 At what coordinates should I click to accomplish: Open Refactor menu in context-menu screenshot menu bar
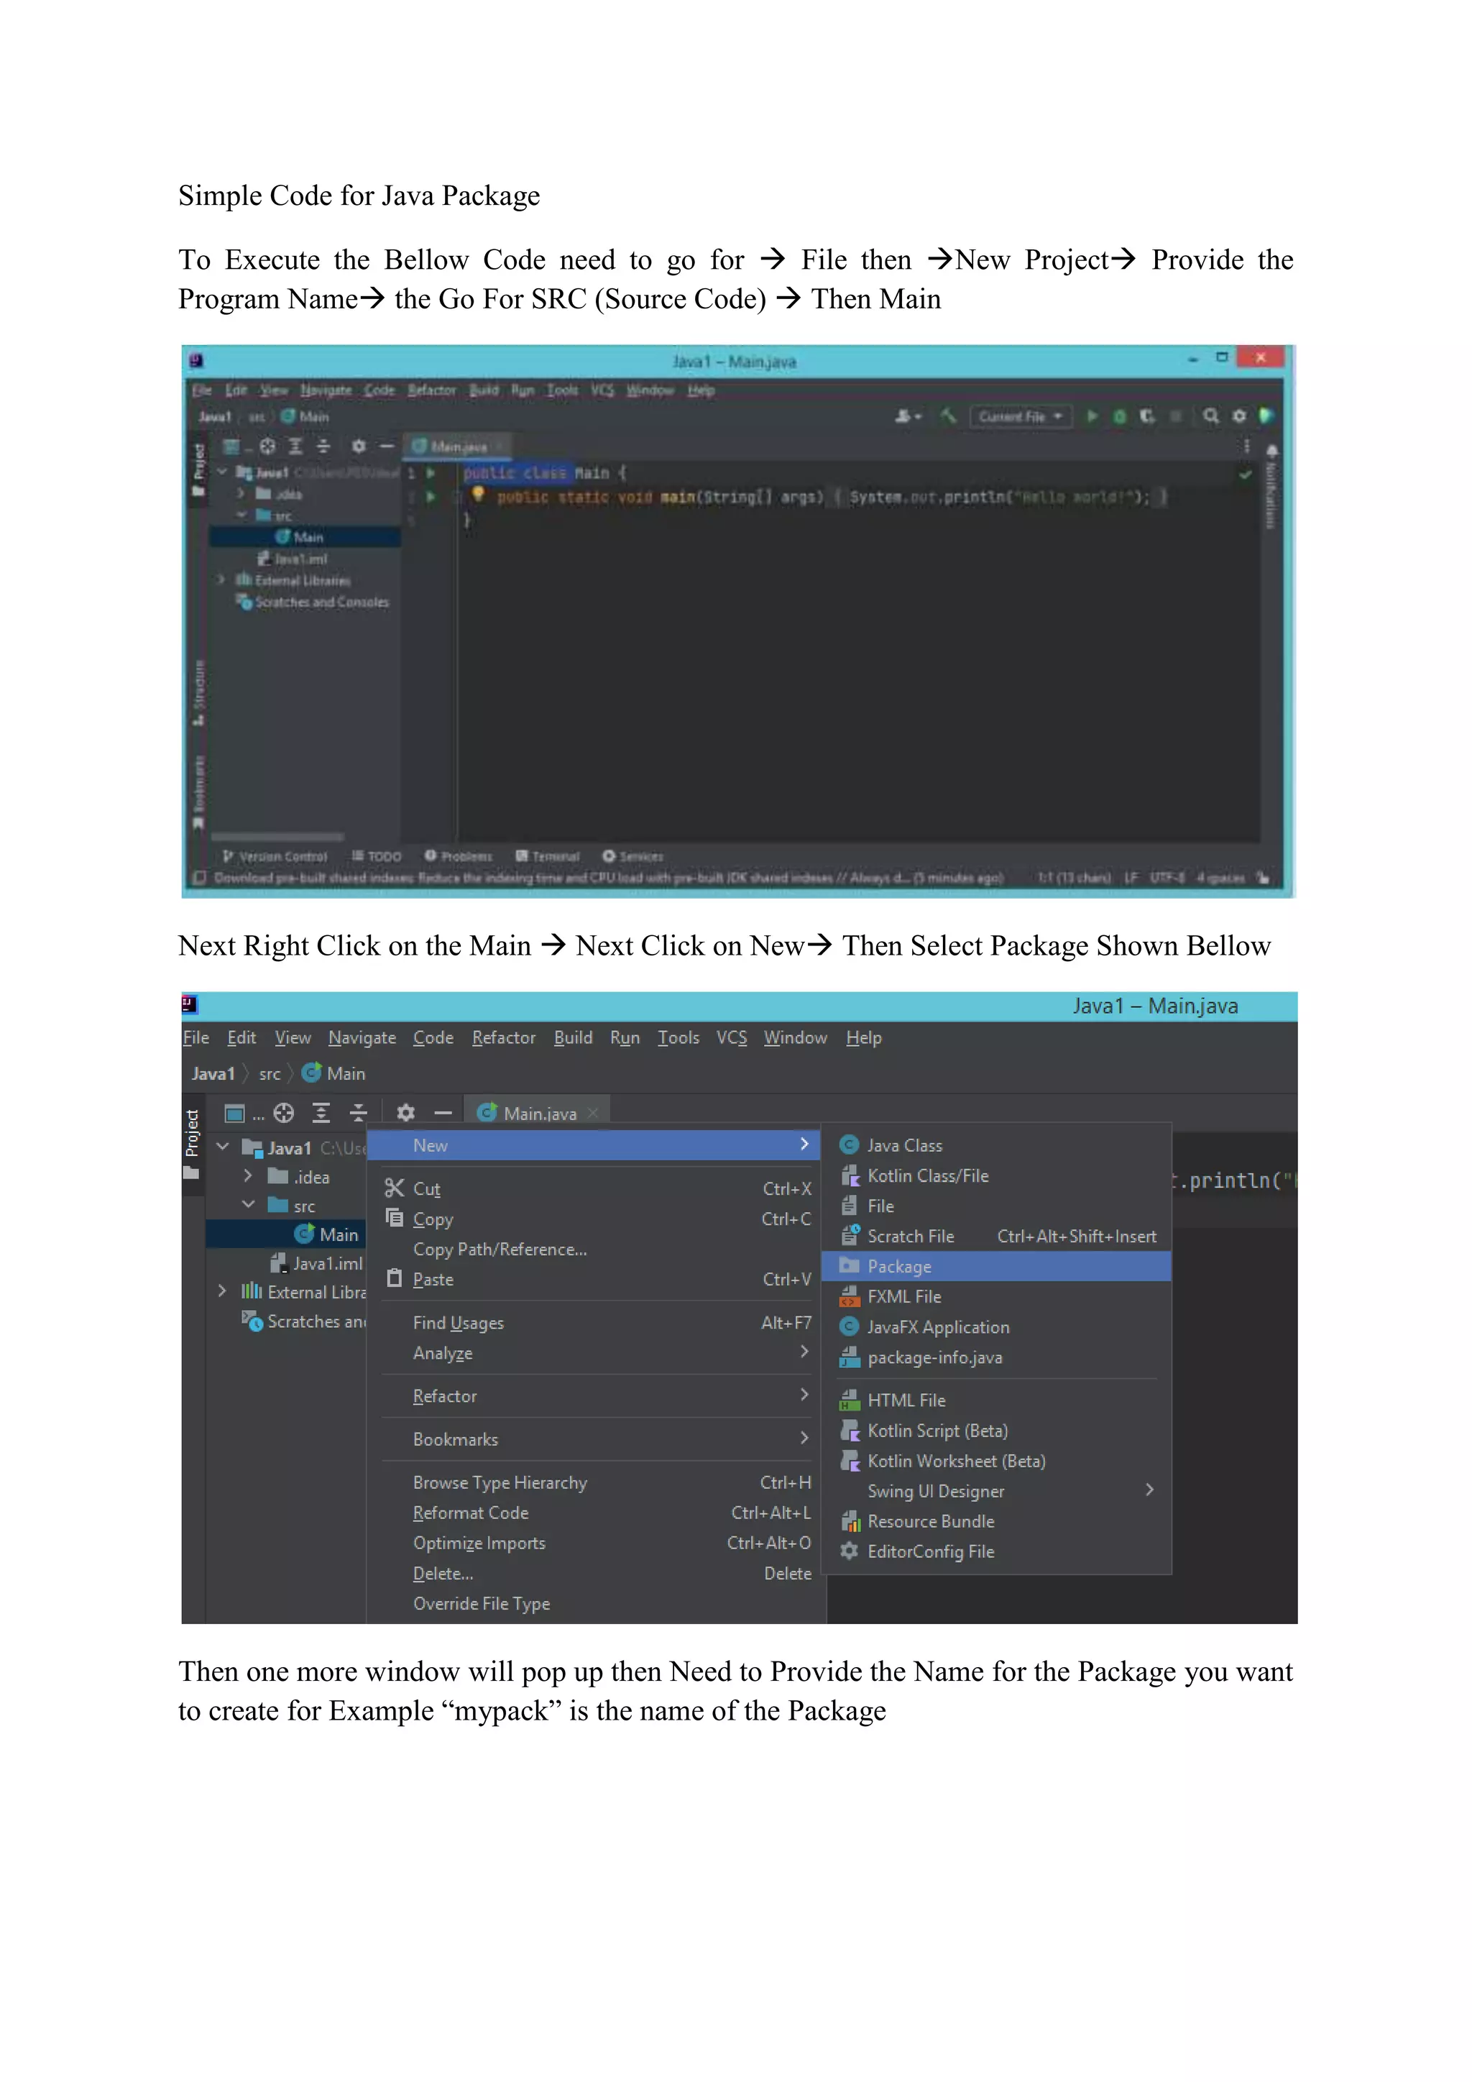point(504,1037)
